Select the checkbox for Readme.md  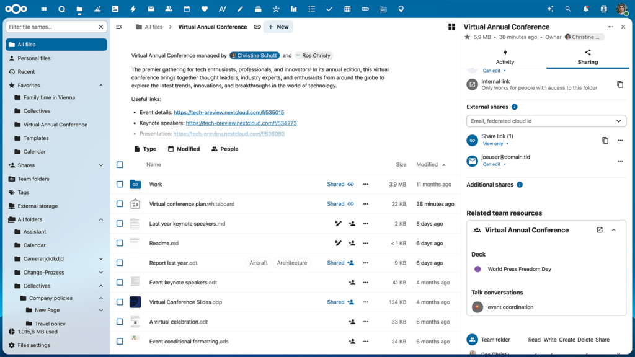120,243
